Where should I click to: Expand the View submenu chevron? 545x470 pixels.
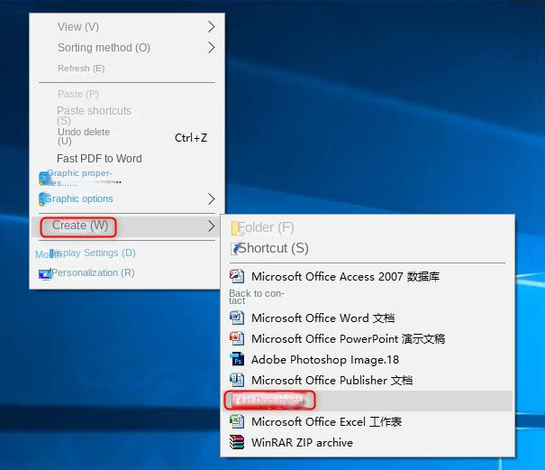coord(211,27)
